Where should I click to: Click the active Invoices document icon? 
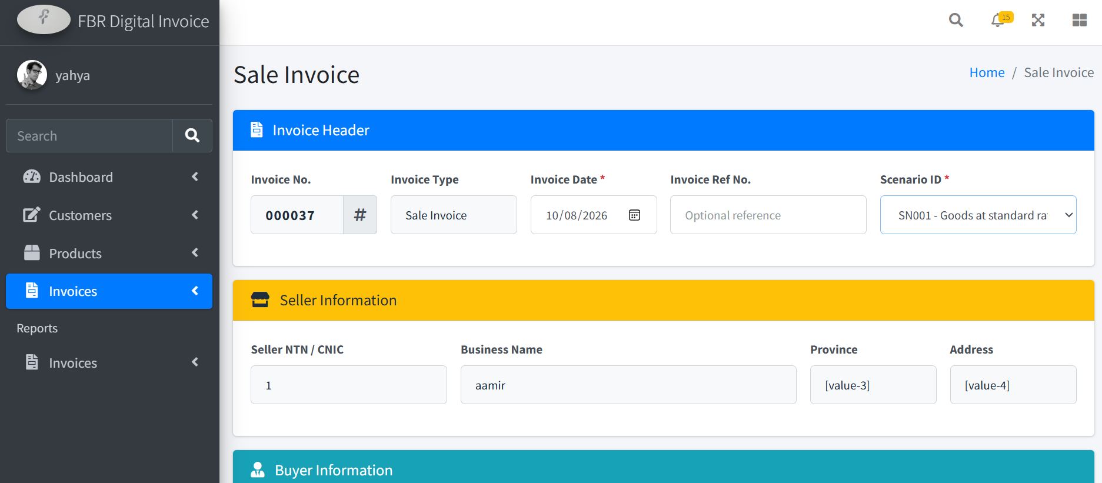(32, 291)
